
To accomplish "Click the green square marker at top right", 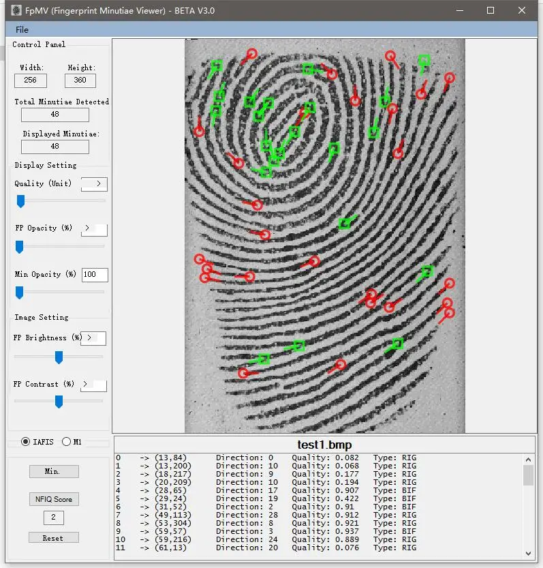I will click(424, 61).
